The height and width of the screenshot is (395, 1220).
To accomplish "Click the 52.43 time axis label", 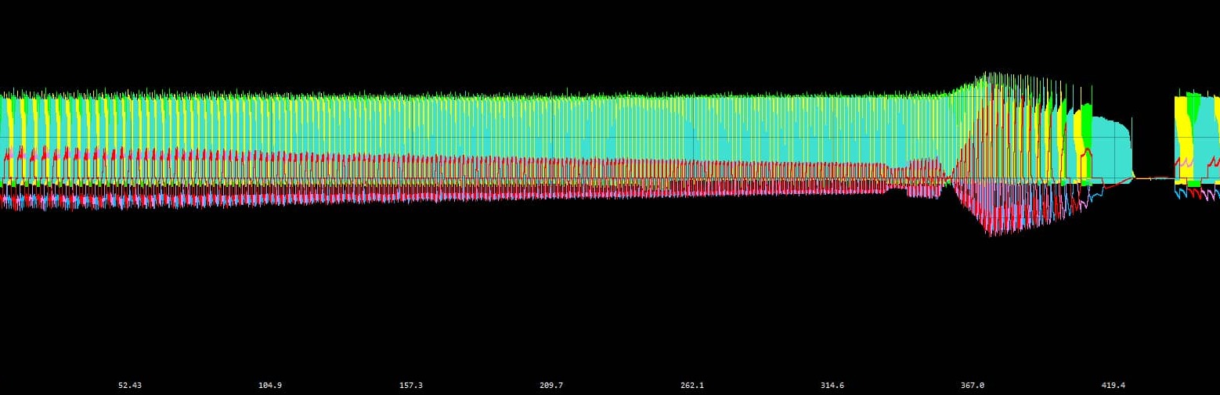I will pyautogui.click(x=130, y=386).
